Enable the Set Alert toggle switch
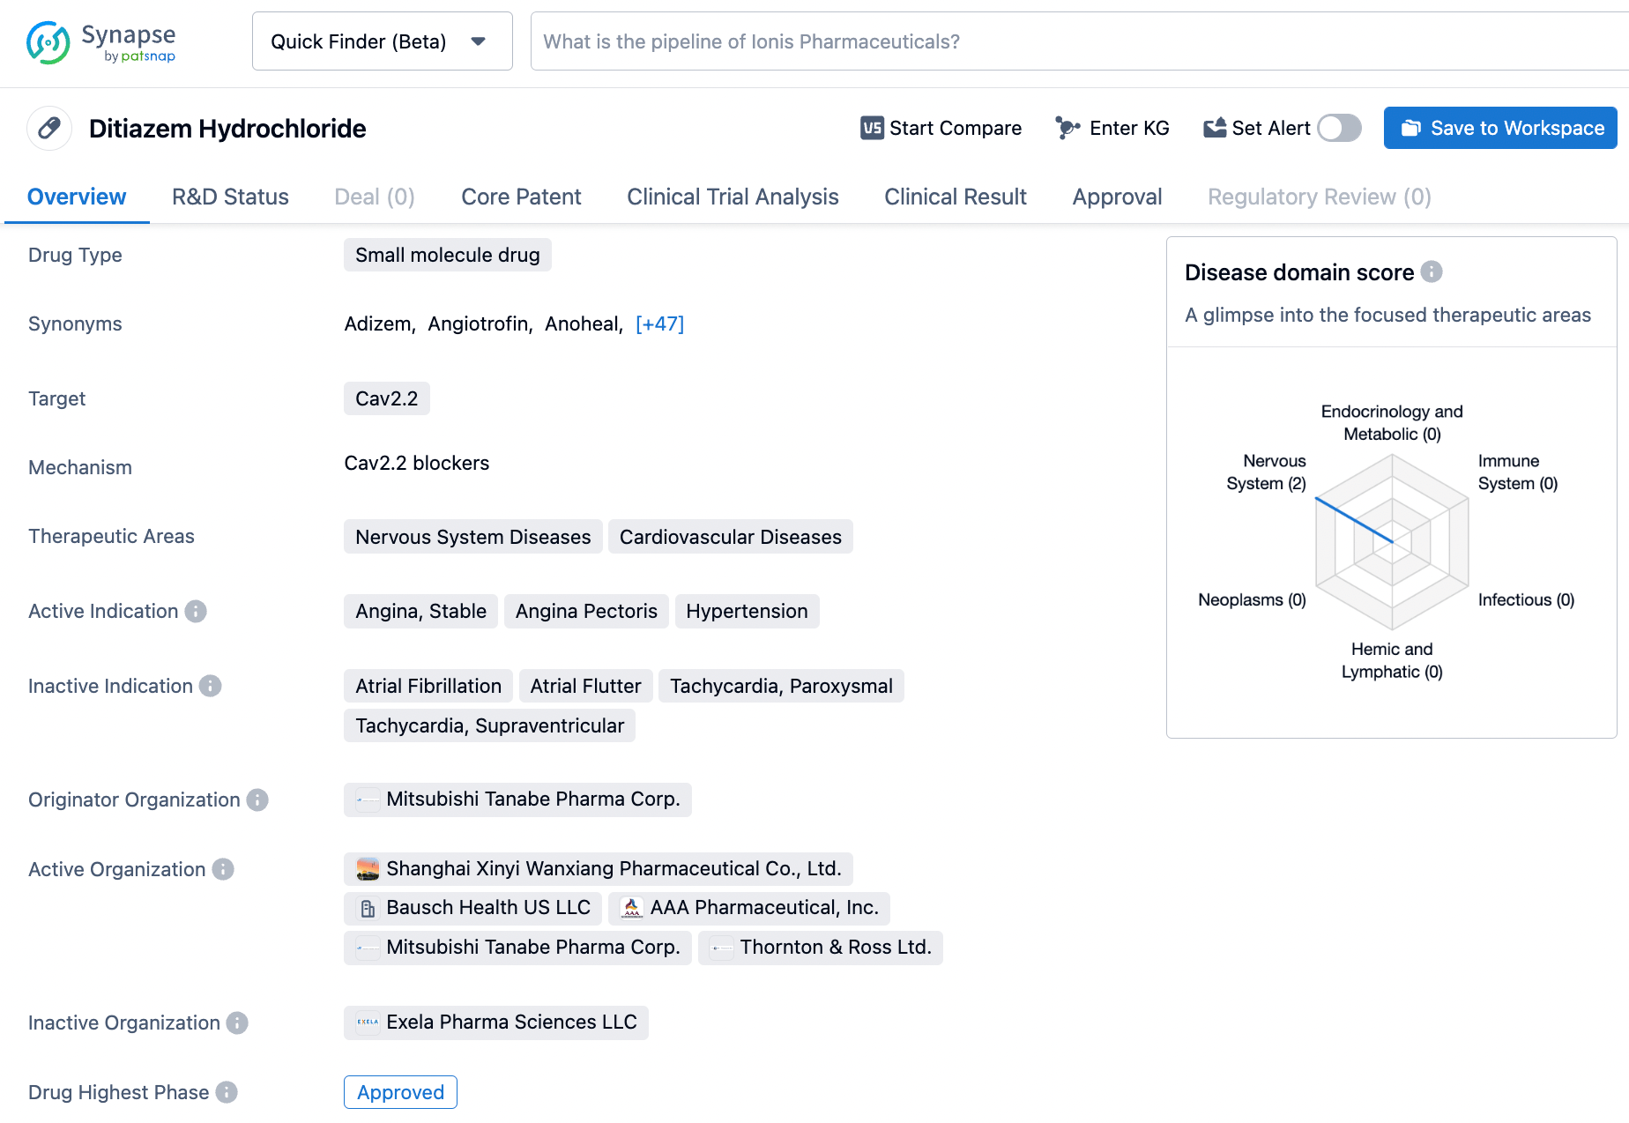This screenshot has height=1123, width=1629. [x=1339, y=128]
